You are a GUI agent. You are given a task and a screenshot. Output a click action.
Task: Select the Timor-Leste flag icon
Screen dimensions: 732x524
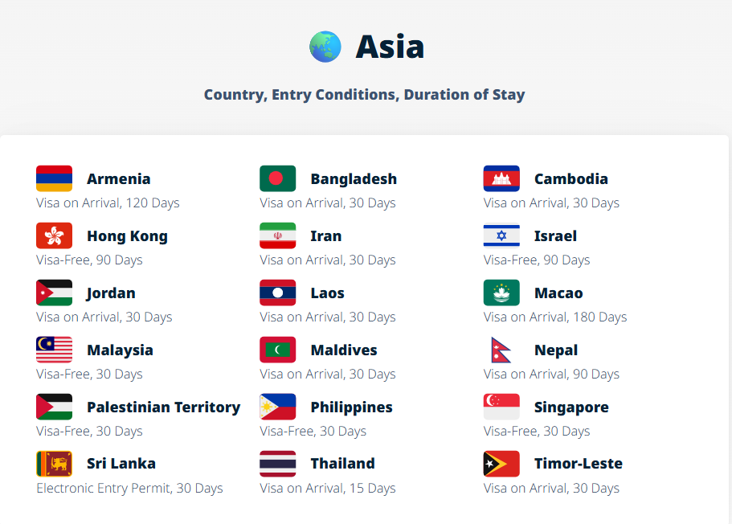coord(501,464)
